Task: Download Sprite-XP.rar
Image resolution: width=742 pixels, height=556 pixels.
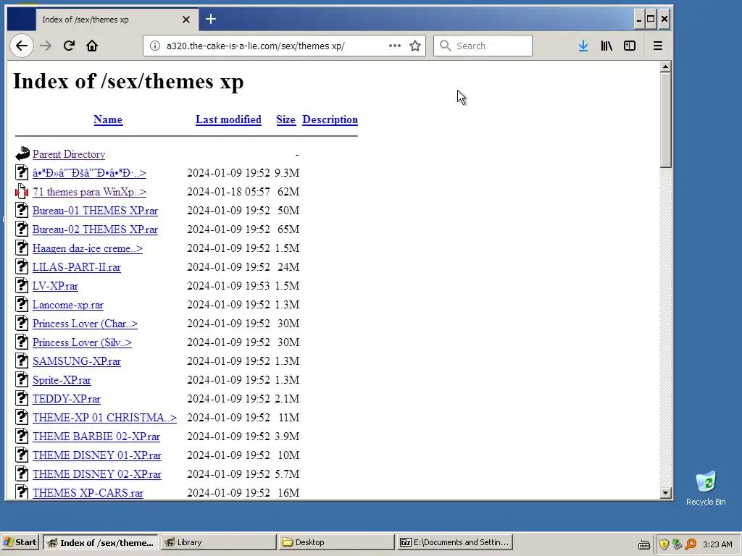Action: (x=62, y=380)
